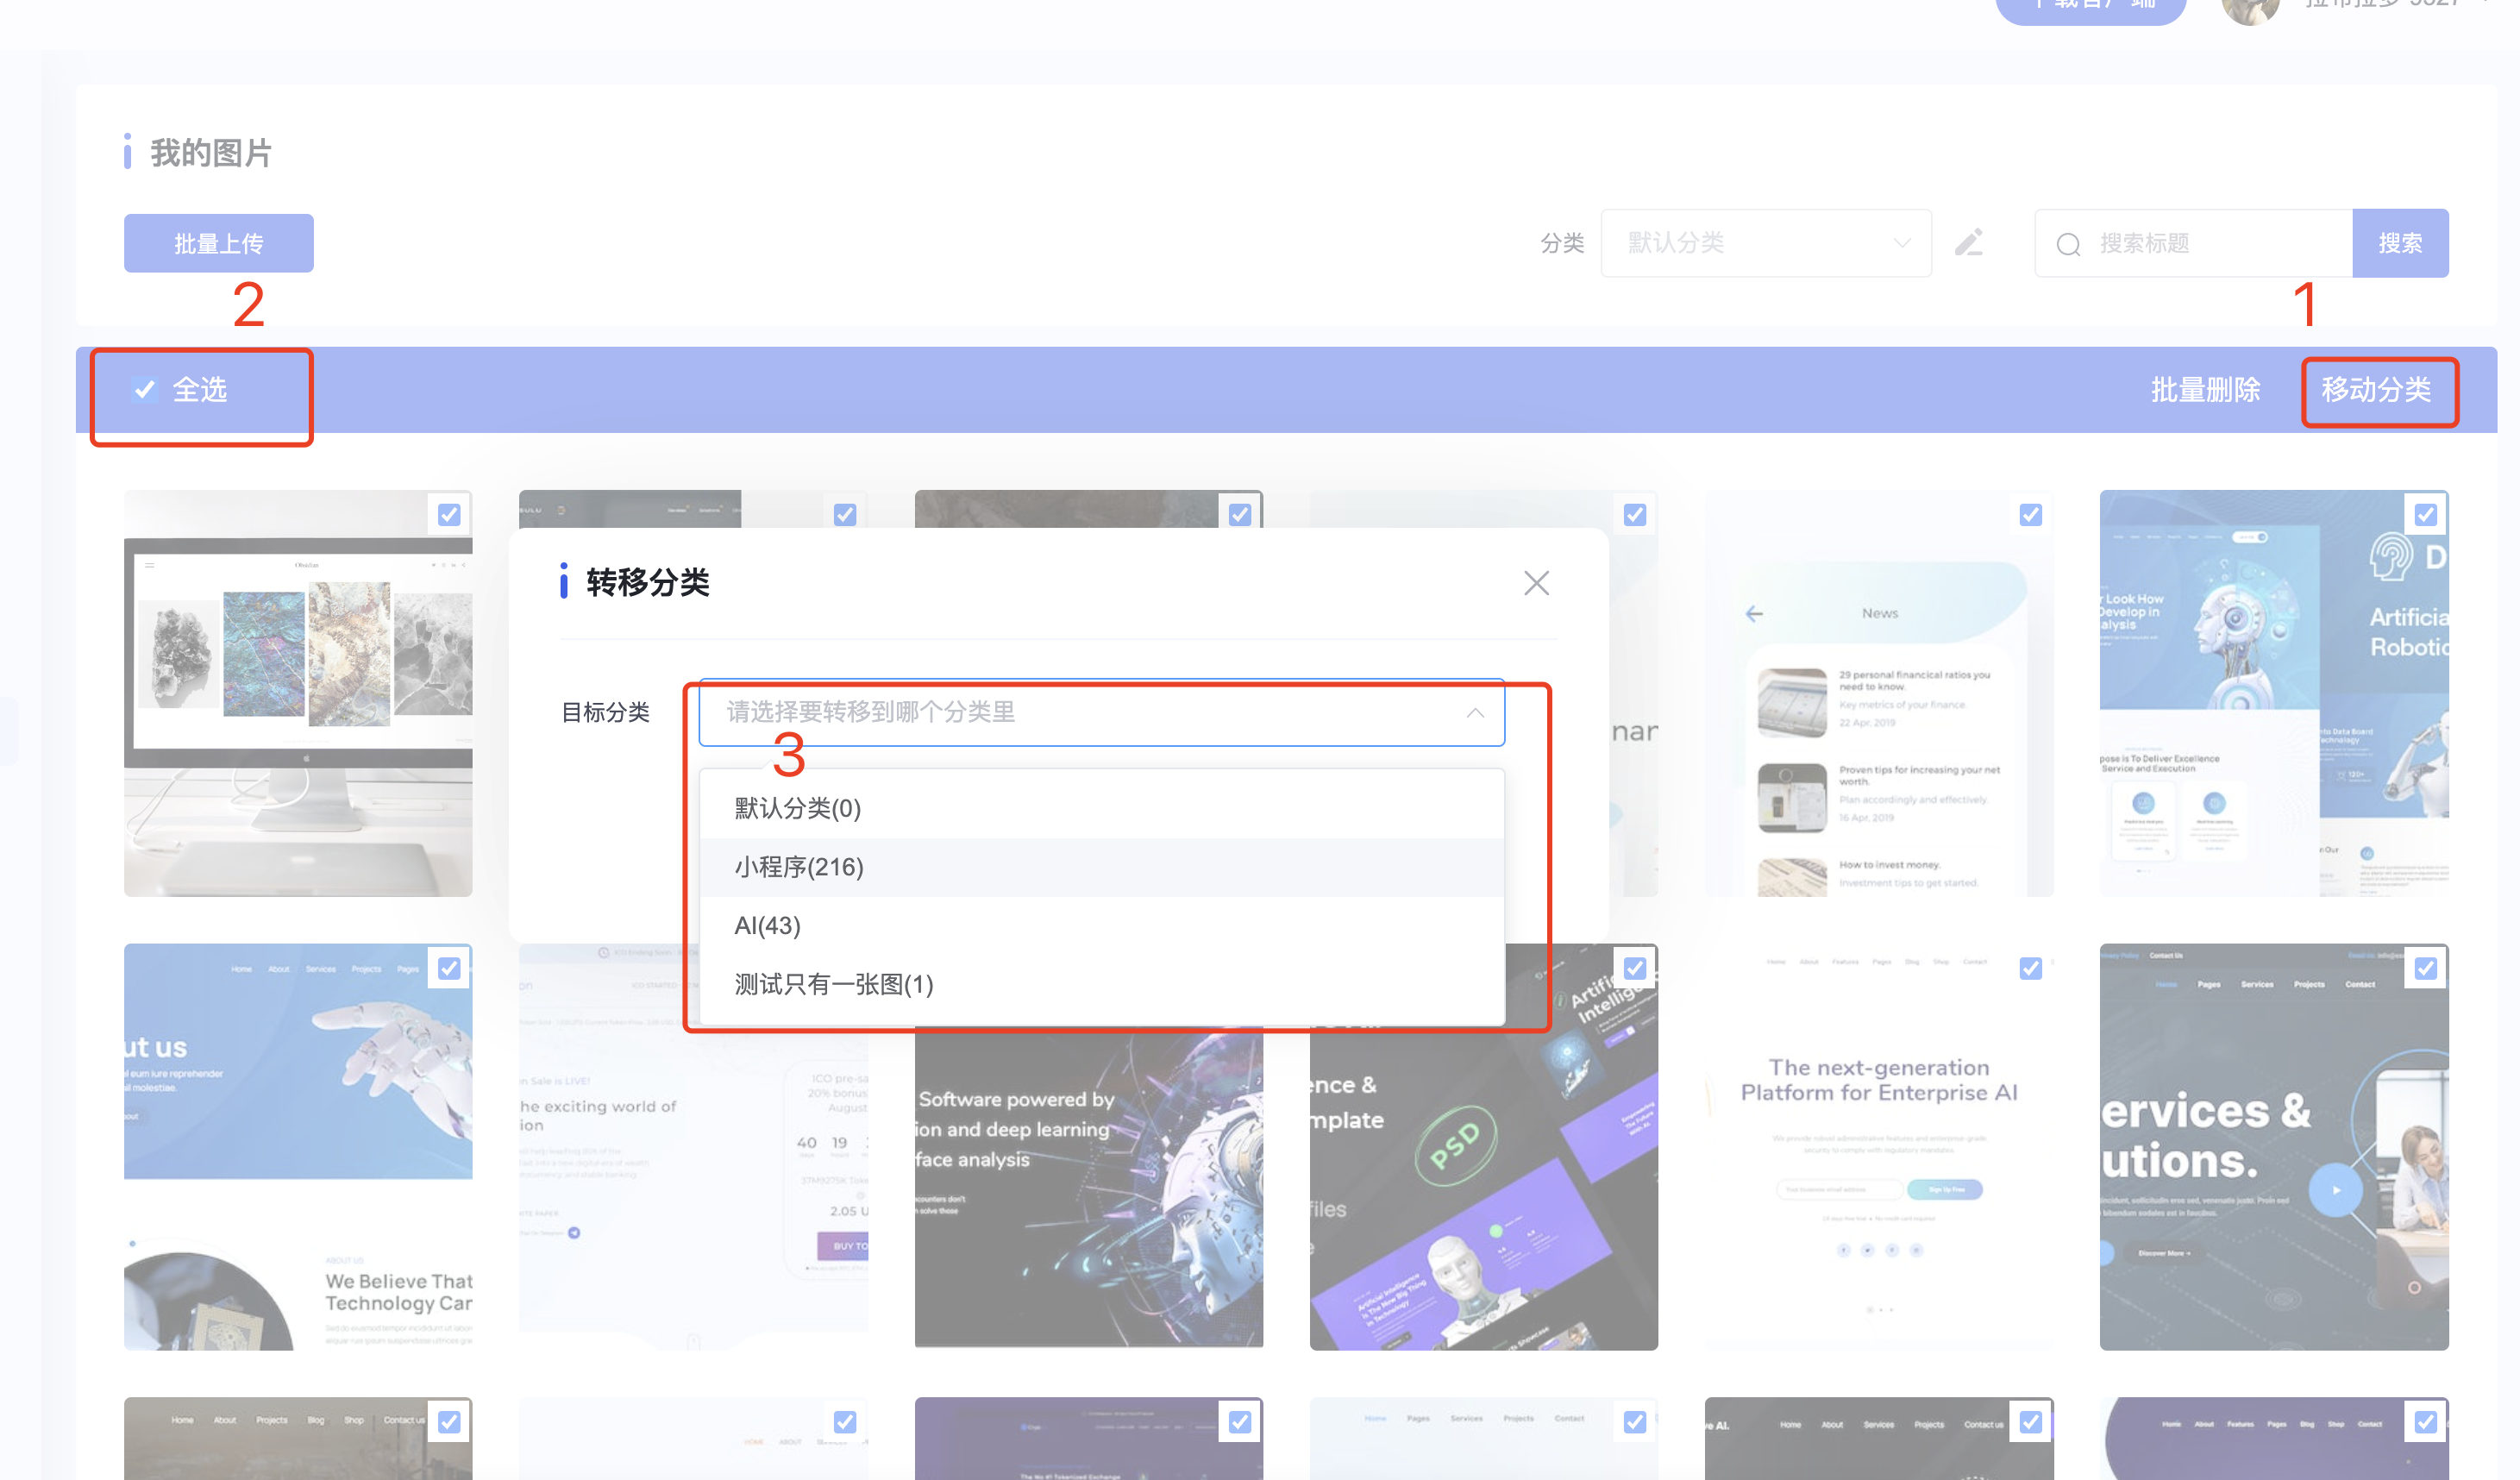Open the 默认分类 category dropdown in the toolbar

1765,243
